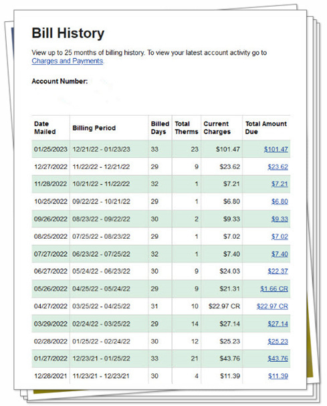Select the 09/26/2022 date mailed cell
327x406 pixels.
click(x=50, y=219)
